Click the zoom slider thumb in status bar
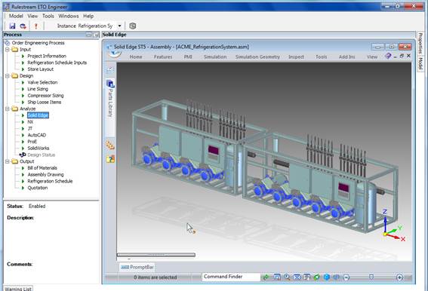Screen dimensions: 428x291 [x=371, y=277]
